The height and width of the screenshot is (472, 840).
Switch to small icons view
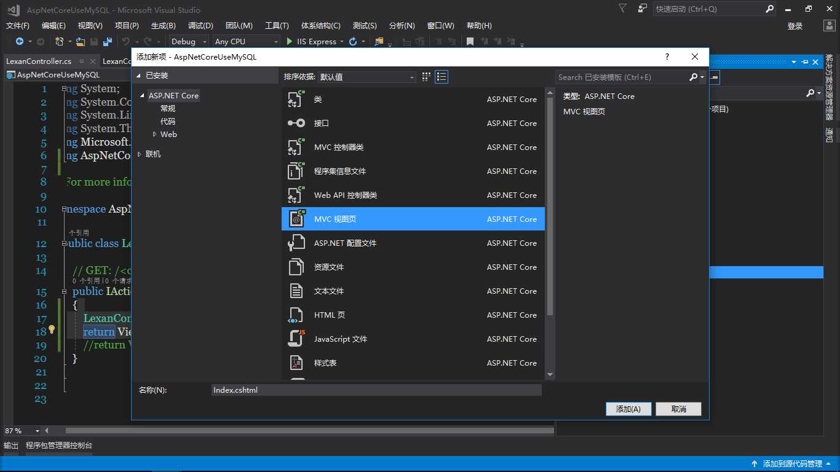[x=426, y=77]
